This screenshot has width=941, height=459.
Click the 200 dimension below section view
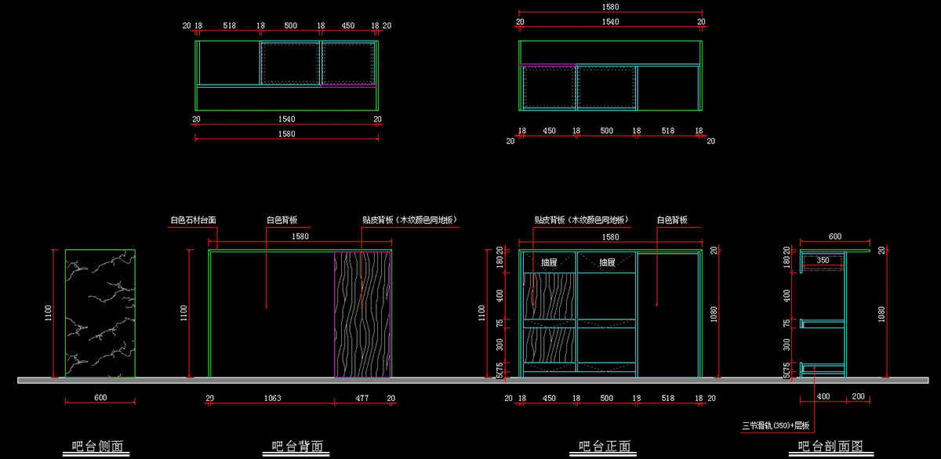pyautogui.click(x=858, y=398)
